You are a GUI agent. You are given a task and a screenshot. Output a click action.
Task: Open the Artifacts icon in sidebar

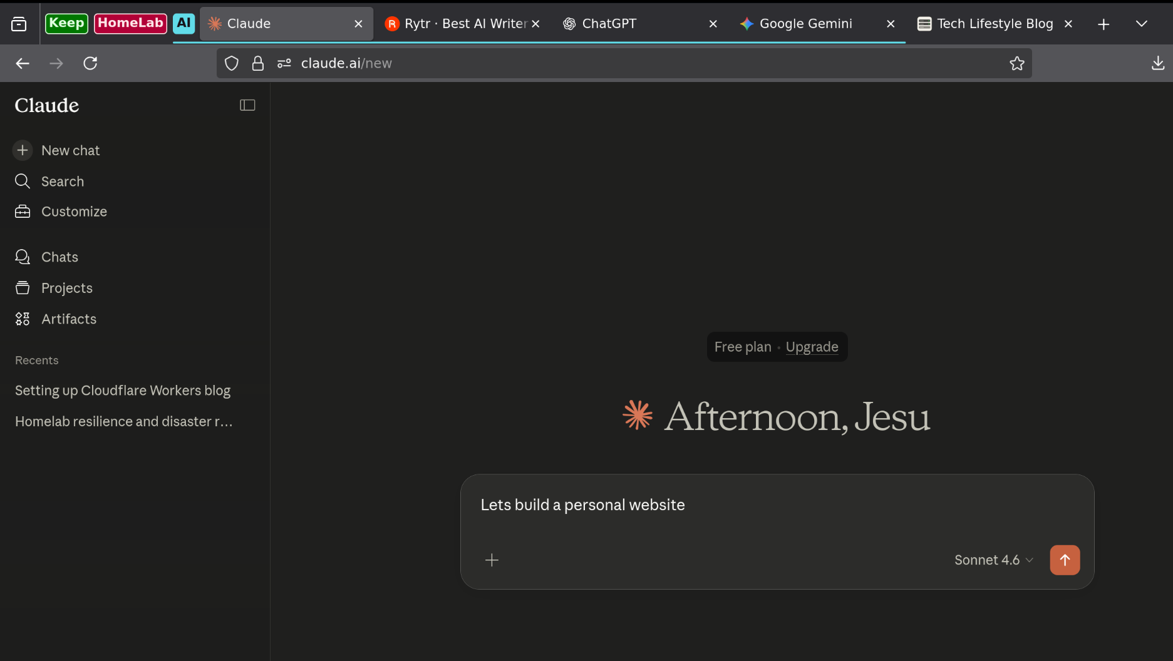23,319
